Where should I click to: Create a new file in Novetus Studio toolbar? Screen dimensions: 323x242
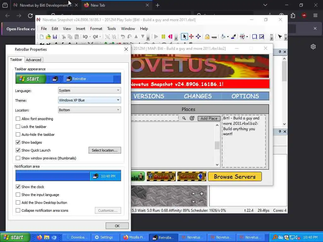pyautogui.click(x=42, y=37)
